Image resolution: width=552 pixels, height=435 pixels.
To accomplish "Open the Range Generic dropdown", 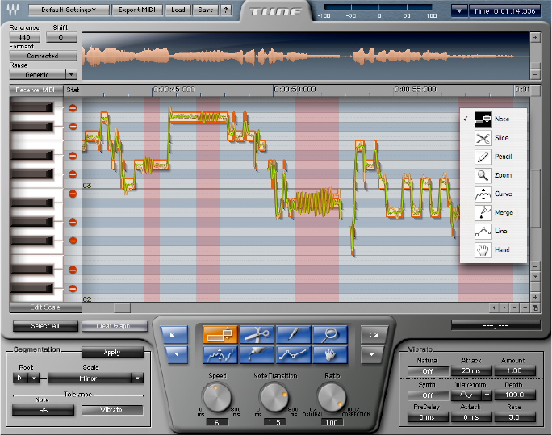I will [43, 73].
